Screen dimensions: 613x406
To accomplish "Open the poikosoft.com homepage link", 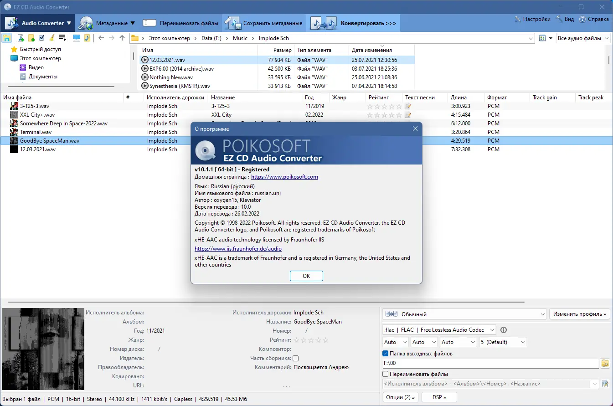I will click(x=284, y=177).
